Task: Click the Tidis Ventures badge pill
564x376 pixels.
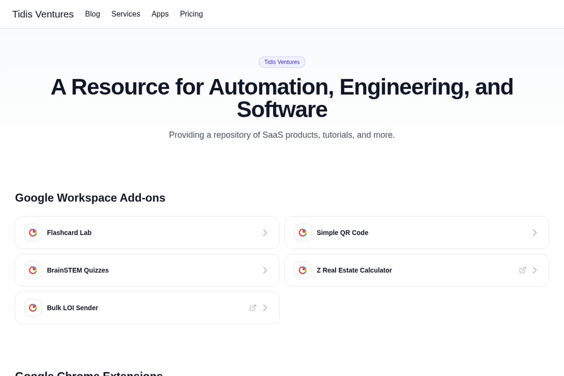Action: pos(282,62)
